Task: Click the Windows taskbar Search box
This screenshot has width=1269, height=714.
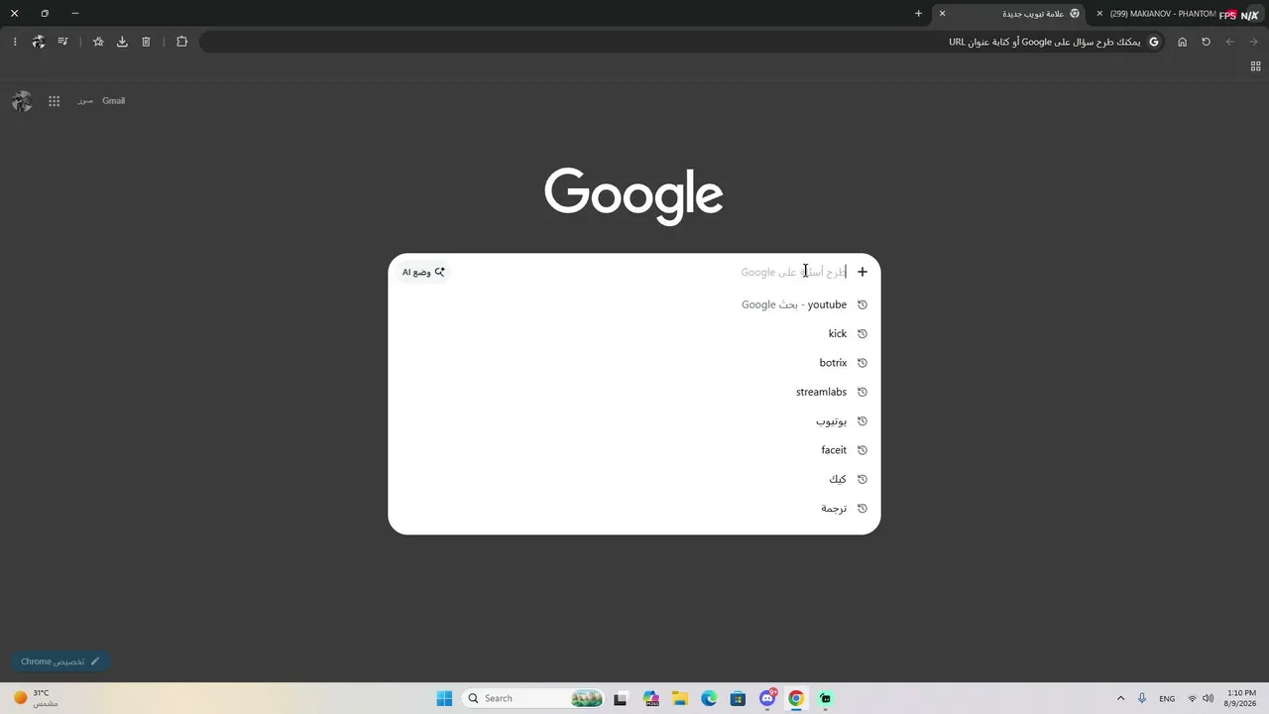Action: 533,698
